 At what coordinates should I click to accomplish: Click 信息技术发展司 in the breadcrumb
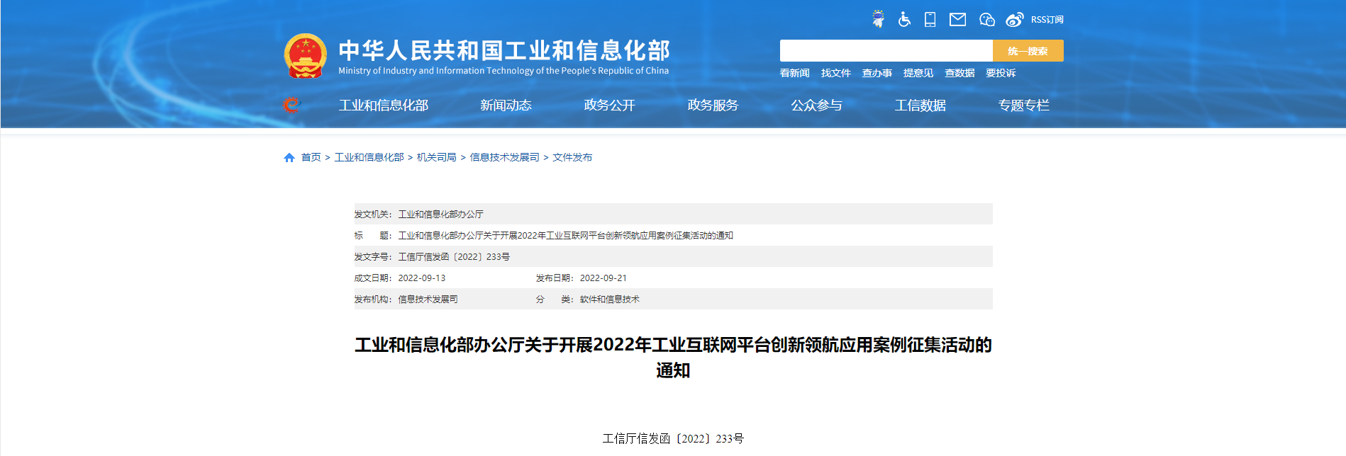pos(504,157)
